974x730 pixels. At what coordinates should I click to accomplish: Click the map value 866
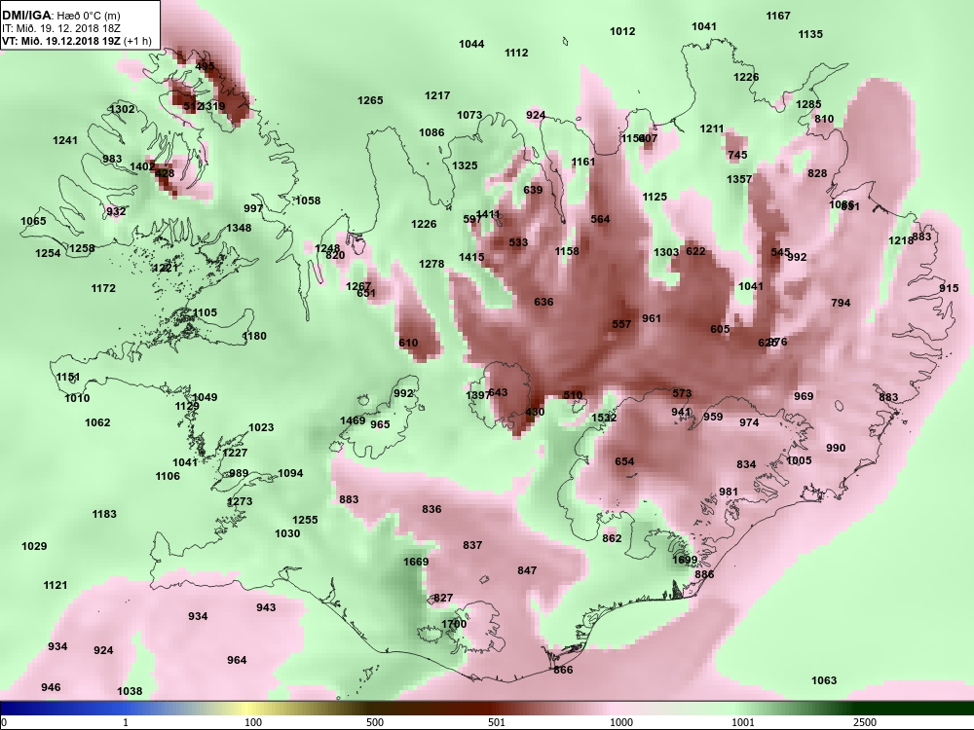click(x=563, y=670)
